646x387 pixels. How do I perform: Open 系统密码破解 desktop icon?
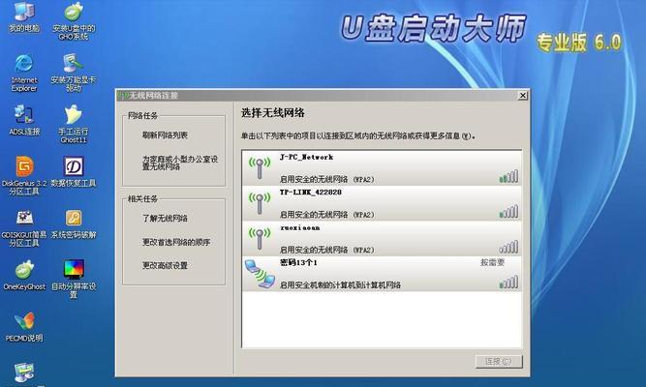coord(74,223)
